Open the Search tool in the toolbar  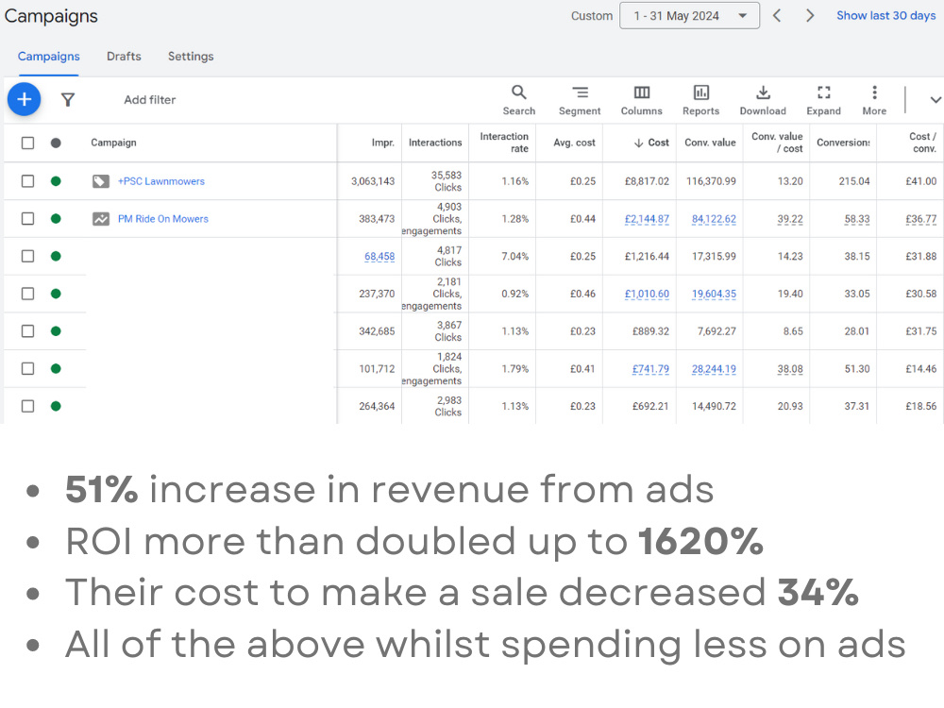[x=519, y=100]
